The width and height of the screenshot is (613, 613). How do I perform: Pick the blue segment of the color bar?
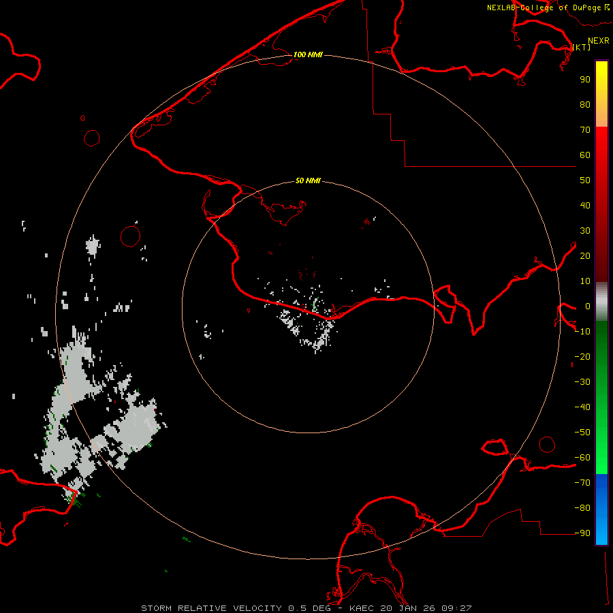click(601, 509)
